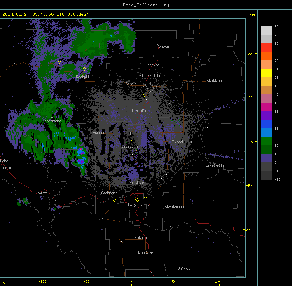
Task: Select the magenta 42 dBZ legend swatch
Action: point(266,107)
